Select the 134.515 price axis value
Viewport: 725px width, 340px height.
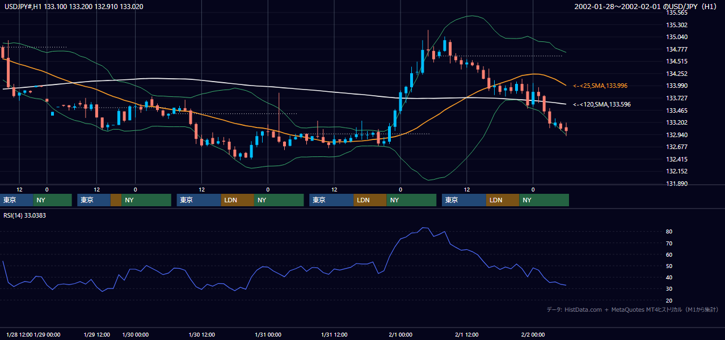[676, 62]
